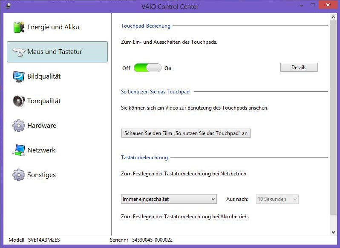Switch to the Bildqualität section

click(57, 76)
